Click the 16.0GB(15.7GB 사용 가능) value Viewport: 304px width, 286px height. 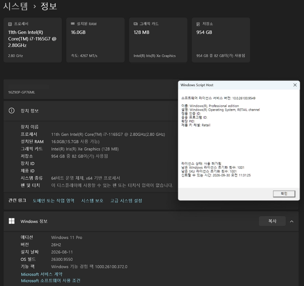tap(75, 141)
